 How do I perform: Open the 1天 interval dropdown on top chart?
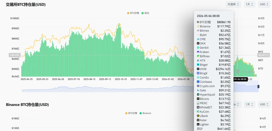coord(249,4)
